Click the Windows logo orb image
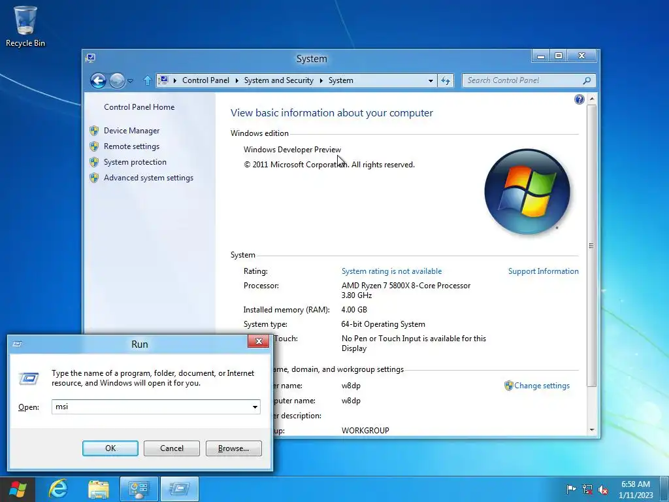Image resolution: width=669 pixels, height=502 pixels. [527, 192]
